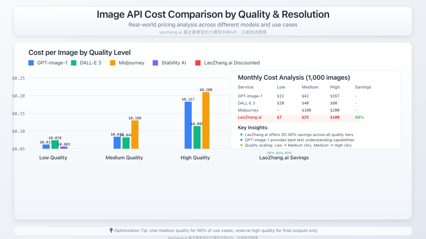The height and width of the screenshot is (239, 426).
Task: Click the $0.25 y-axis tick label
Action: tap(18, 78)
